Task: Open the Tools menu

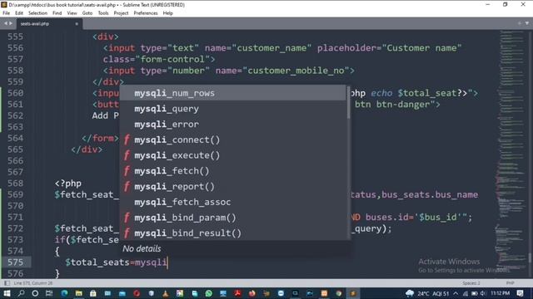Action: 103,13
